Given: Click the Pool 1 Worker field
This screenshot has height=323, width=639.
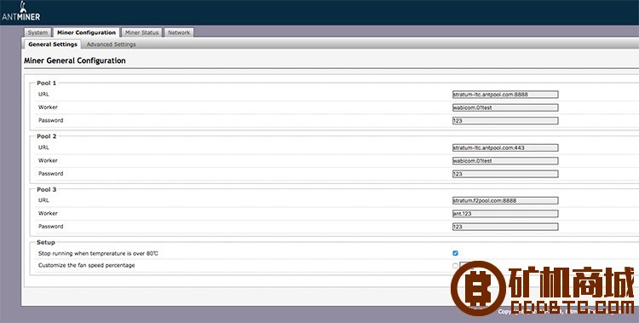Looking at the screenshot, I should click(505, 107).
